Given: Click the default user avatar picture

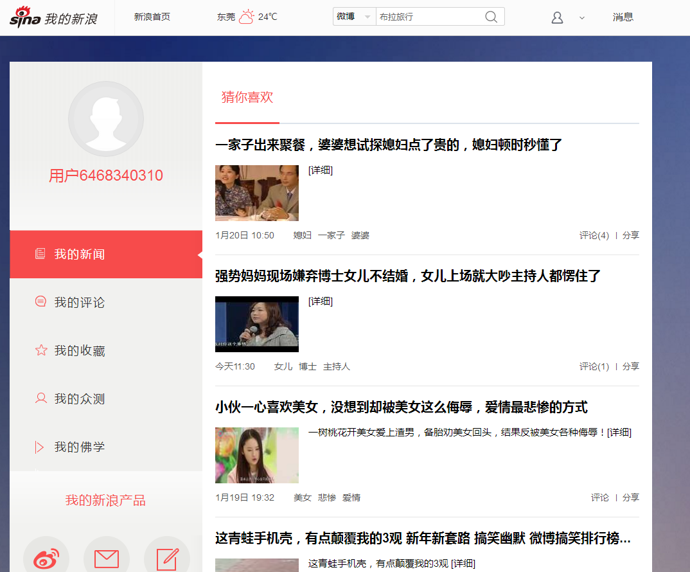Looking at the screenshot, I should pyautogui.click(x=106, y=119).
